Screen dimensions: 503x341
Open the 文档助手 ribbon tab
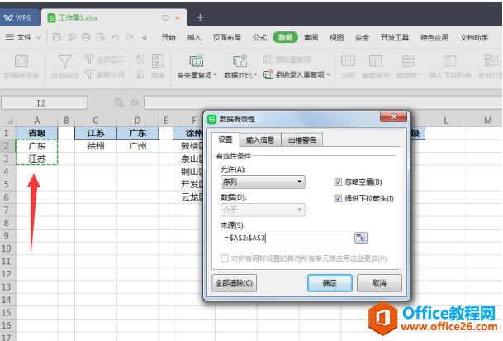(474, 37)
